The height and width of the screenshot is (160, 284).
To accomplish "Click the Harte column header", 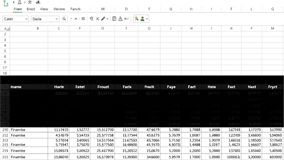I will [59, 87].
